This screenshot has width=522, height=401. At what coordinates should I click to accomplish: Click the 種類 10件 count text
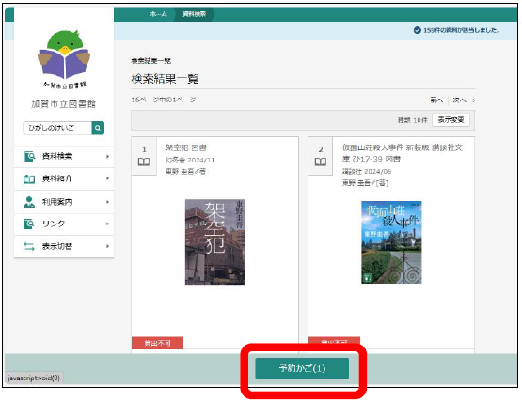pos(413,120)
